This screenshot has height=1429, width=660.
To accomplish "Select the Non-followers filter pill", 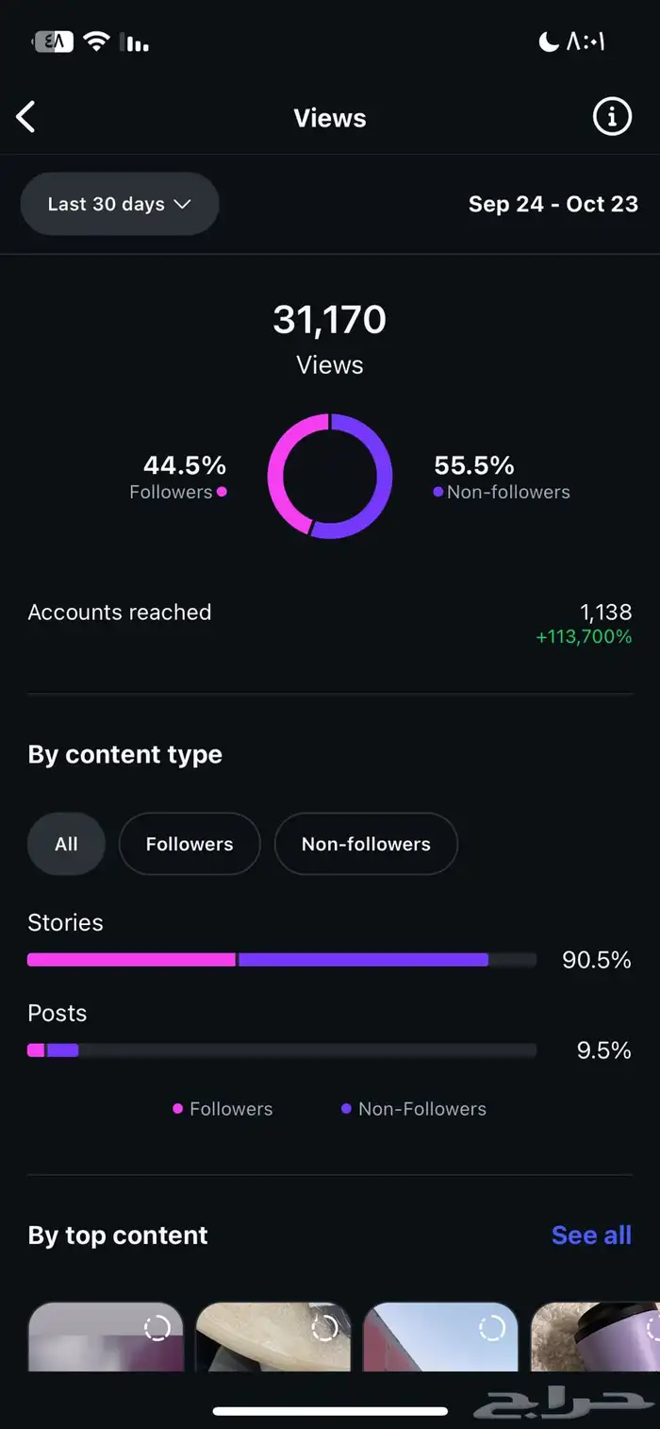I will point(366,844).
